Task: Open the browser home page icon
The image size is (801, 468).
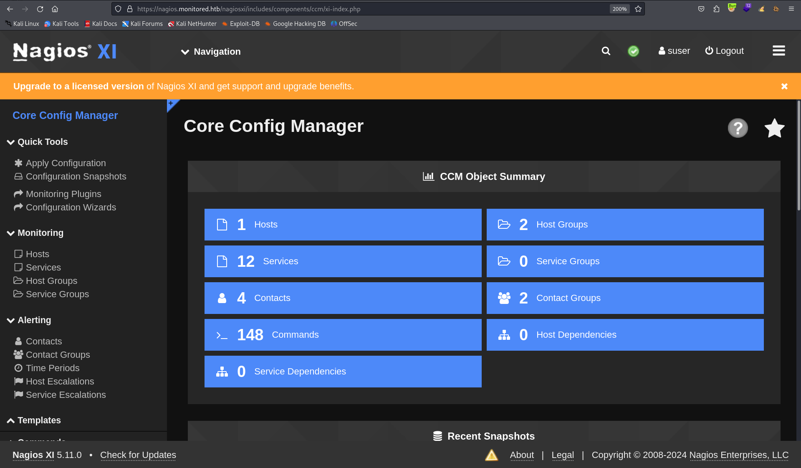Action: pyautogui.click(x=55, y=9)
